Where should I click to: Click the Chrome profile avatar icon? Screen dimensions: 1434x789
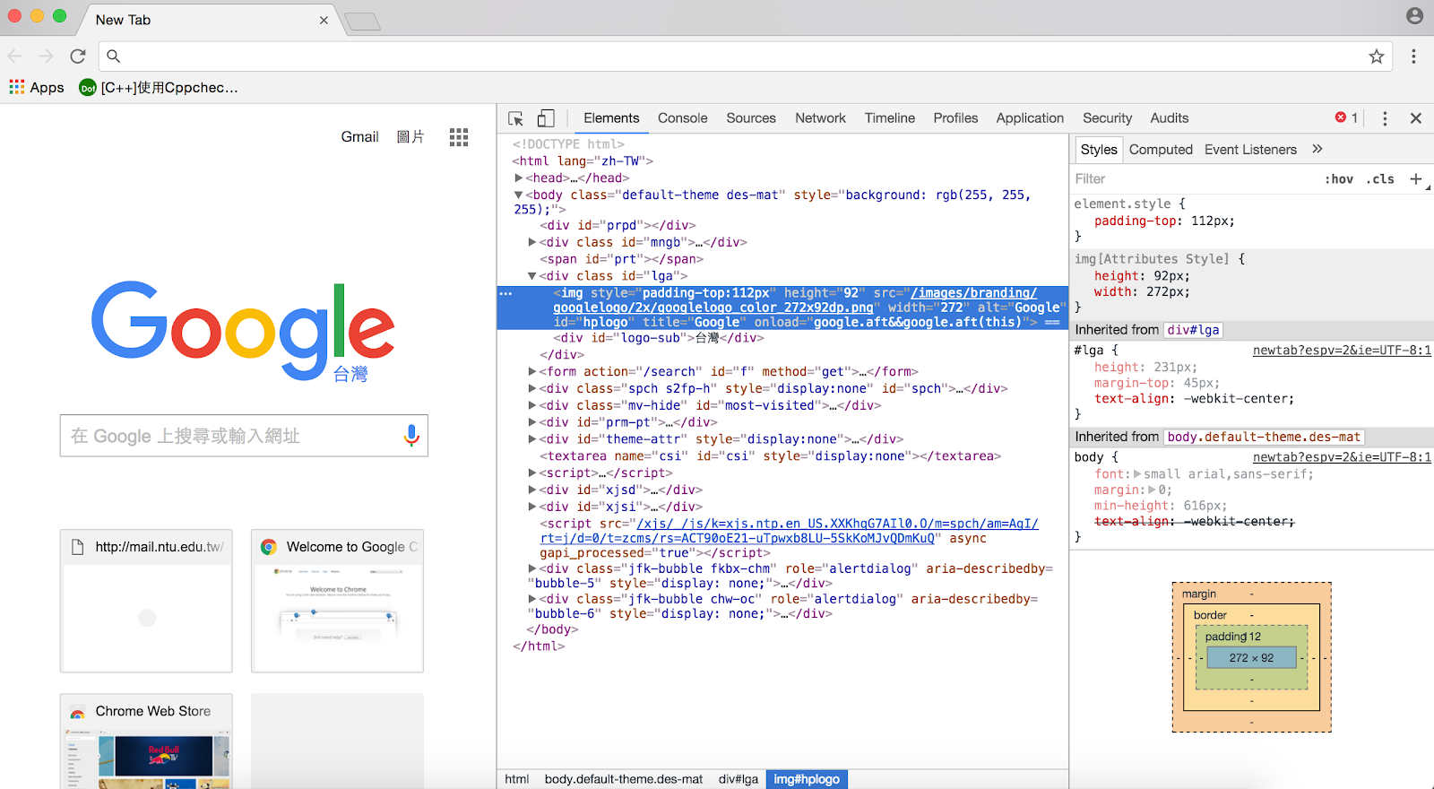pos(1414,15)
